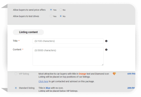Choose the Standard listing option
Screen dimensions: 141x97
(x=16, y=88)
